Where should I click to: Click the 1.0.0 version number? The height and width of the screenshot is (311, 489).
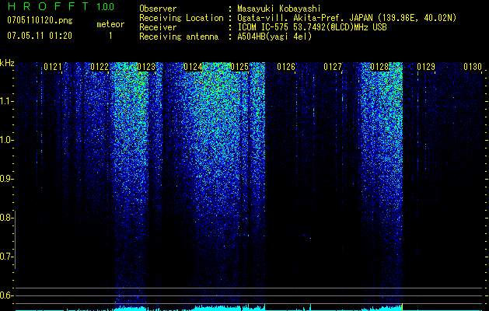[106, 6]
